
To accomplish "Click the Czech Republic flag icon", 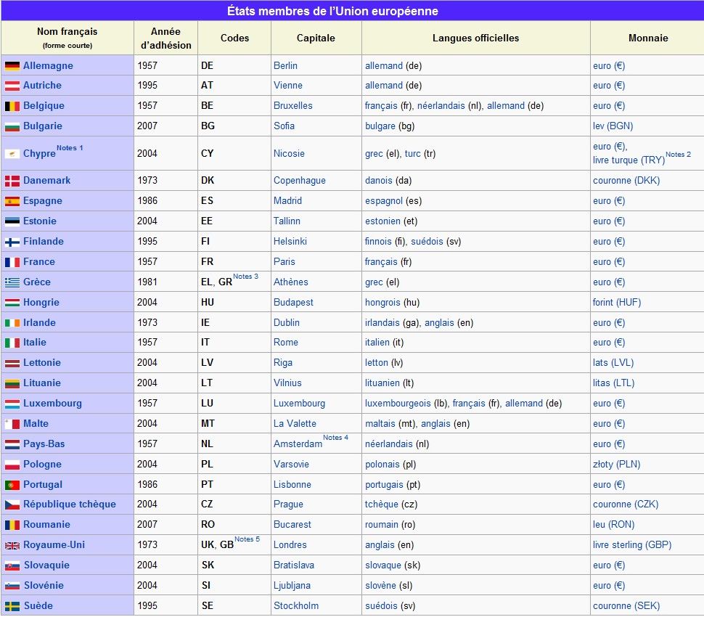I will tap(12, 504).
